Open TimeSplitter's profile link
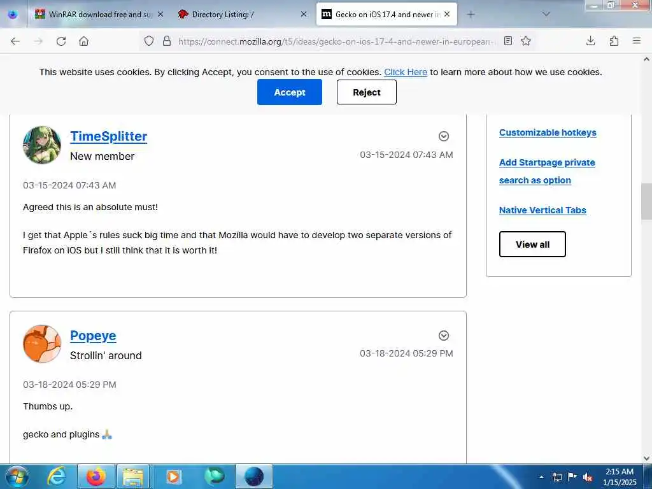The height and width of the screenshot is (489, 652). [x=108, y=136]
